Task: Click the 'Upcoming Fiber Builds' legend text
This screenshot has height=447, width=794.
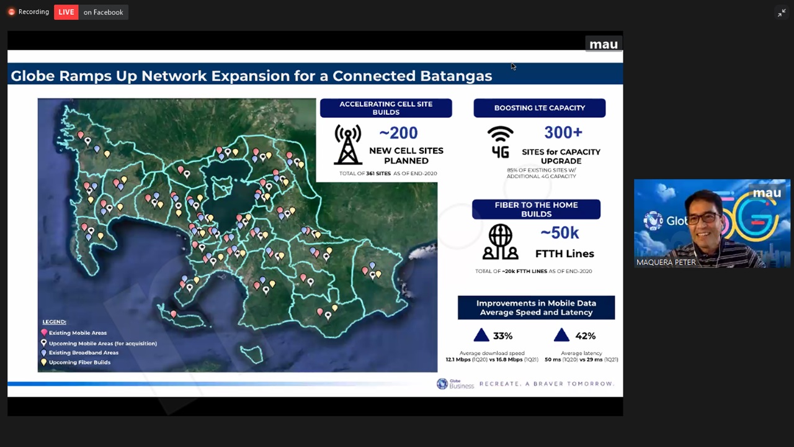Action: tap(79, 362)
